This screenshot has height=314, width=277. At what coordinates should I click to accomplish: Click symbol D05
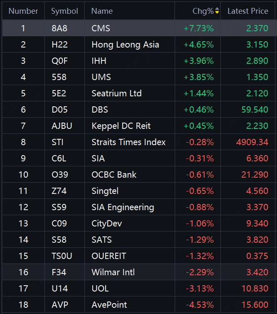click(59, 110)
